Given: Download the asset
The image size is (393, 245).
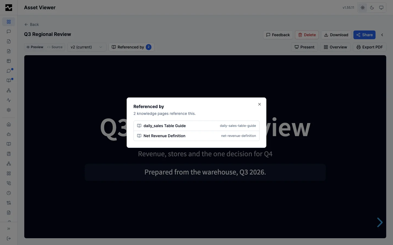Looking at the screenshot, I should [336, 35].
